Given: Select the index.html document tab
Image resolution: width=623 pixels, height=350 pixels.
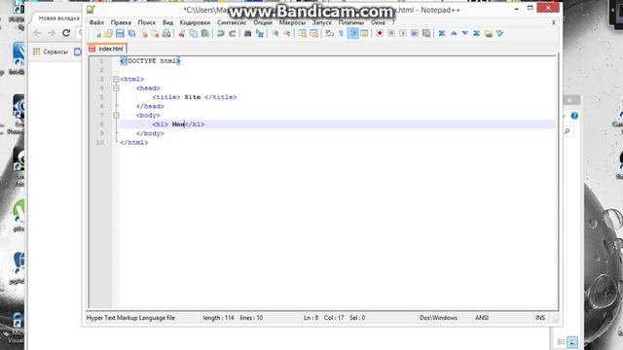Looking at the screenshot, I should point(106,49).
